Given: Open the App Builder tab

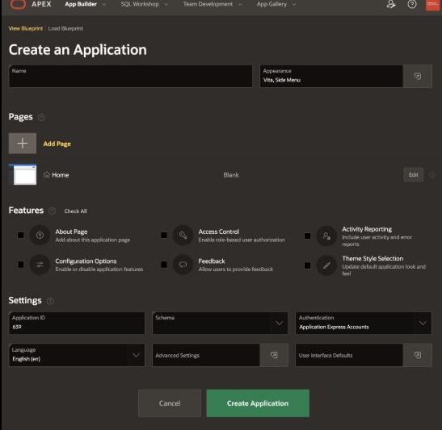Looking at the screenshot, I should 81,4.
